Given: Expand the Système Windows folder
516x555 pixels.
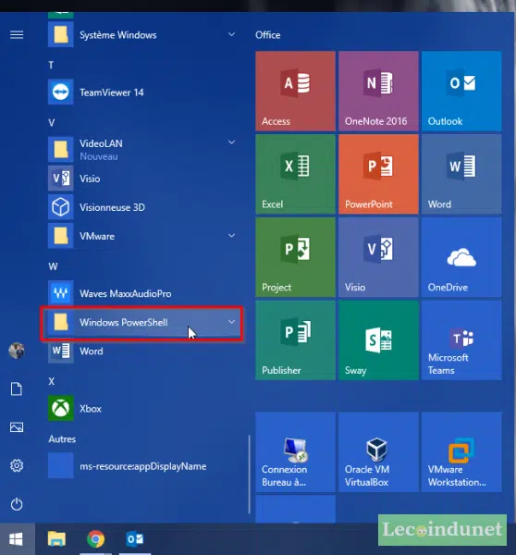Looking at the screenshot, I should (141, 35).
